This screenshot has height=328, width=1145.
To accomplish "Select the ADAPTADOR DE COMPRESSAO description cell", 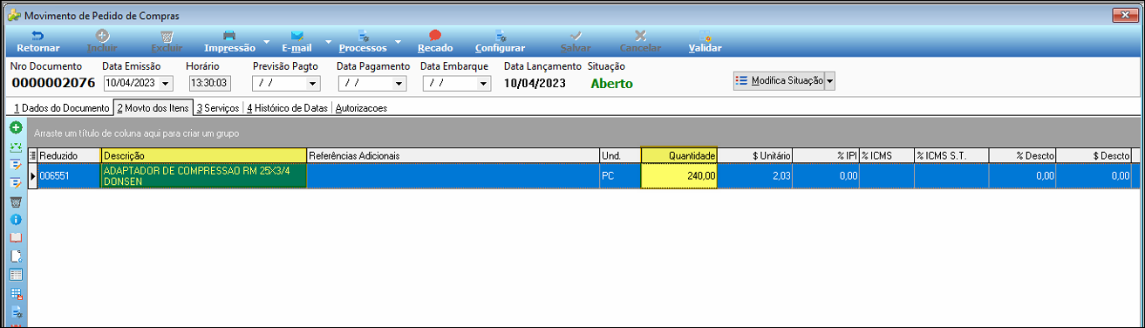I will click(x=203, y=175).
